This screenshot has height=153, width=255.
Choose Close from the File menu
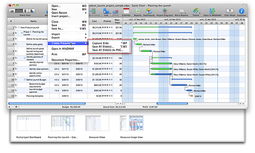coord(68,22)
